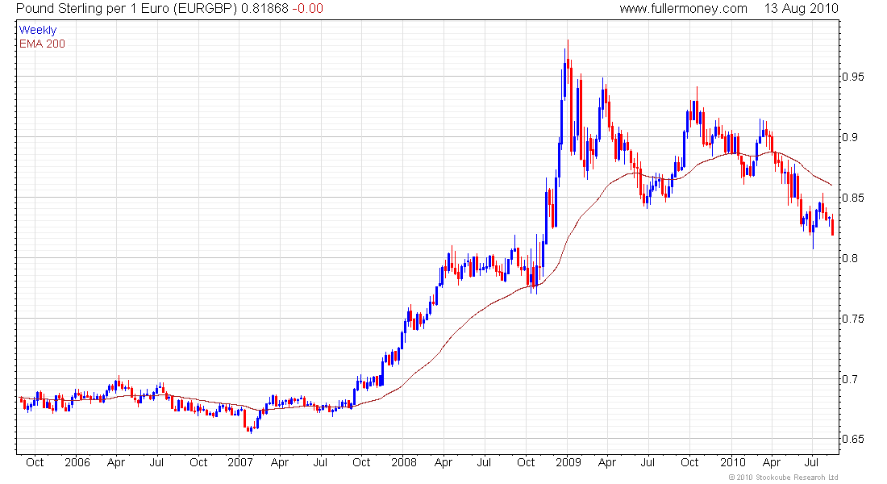The image size is (887, 484).
Task: Click the 0.75 y-axis label
Action: pyautogui.click(x=853, y=319)
